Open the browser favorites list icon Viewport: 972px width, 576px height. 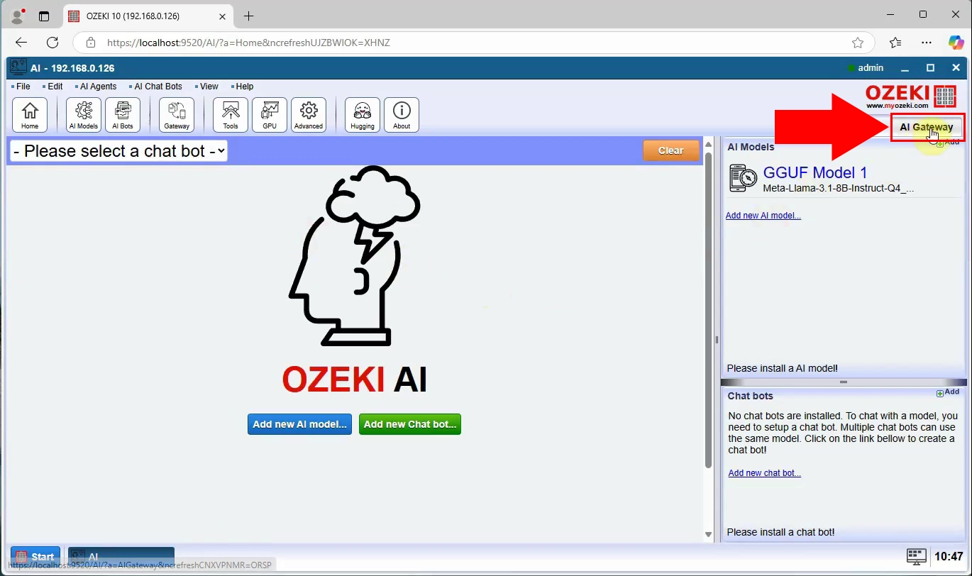tap(895, 43)
